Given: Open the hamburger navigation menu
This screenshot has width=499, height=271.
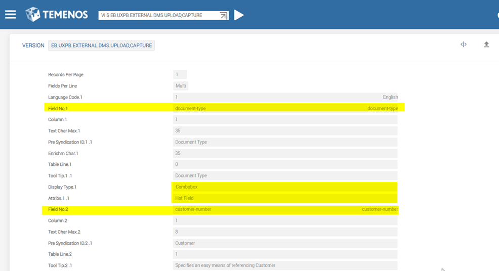Looking at the screenshot, I should 11,15.
